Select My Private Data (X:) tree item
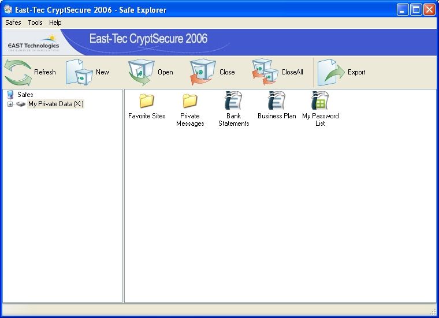The height and width of the screenshot is (318, 439). 56,104
